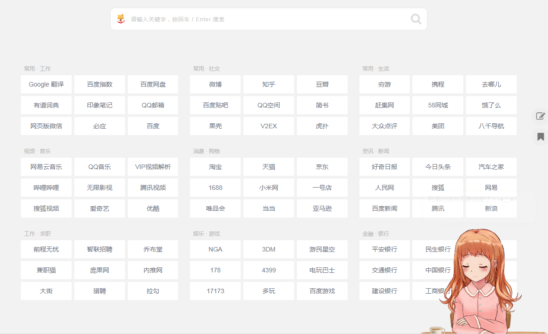Open the edit pencil icon on right edge
The image size is (548, 334).
(540, 116)
